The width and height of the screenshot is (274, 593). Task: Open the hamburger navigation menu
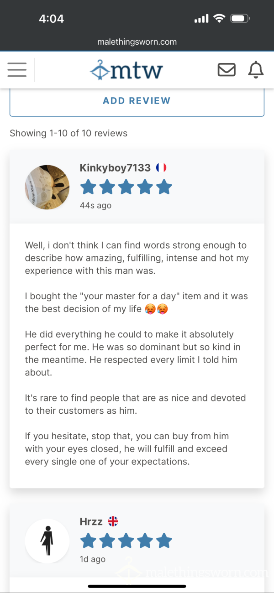(x=17, y=70)
